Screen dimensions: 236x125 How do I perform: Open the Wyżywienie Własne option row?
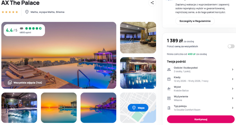[x=201, y=98]
